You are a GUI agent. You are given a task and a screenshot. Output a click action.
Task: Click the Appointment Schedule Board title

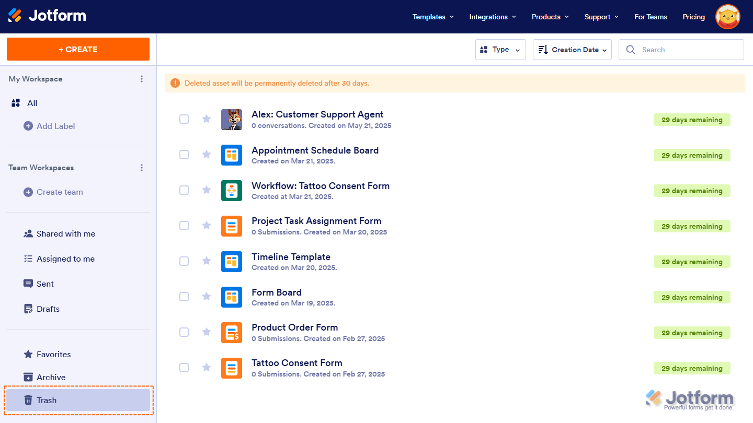[x=315, y=150]
